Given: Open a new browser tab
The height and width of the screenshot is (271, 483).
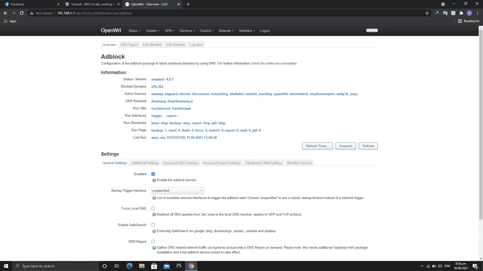Looking at the screenshot, I should click(188, 4).
